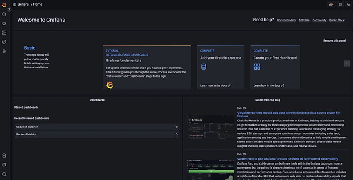Open Learn how in the docs under data source
The width and height of the screenshot is (353, 180).
pyautogui.click(x=215, y=86)
